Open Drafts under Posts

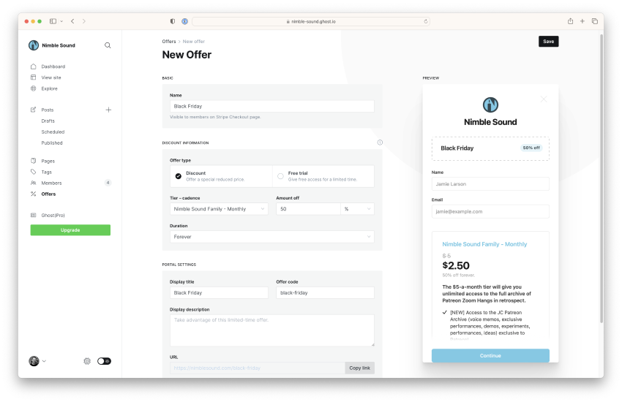point(48,121)
